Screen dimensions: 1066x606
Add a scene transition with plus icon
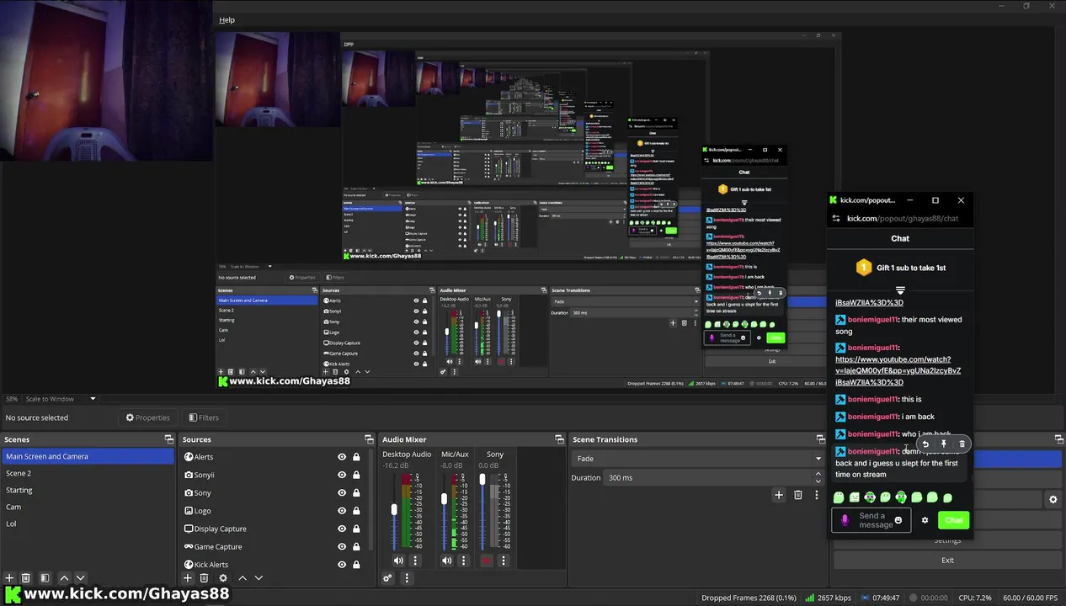click(779, 495)
